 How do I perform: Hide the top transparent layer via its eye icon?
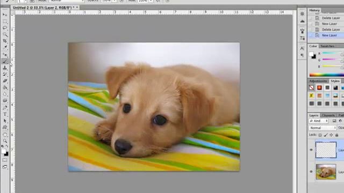(311, 150)
